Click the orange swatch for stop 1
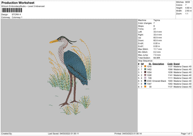Image resolution: width=193 pixels, height=136 pixels. coord(145,66)
